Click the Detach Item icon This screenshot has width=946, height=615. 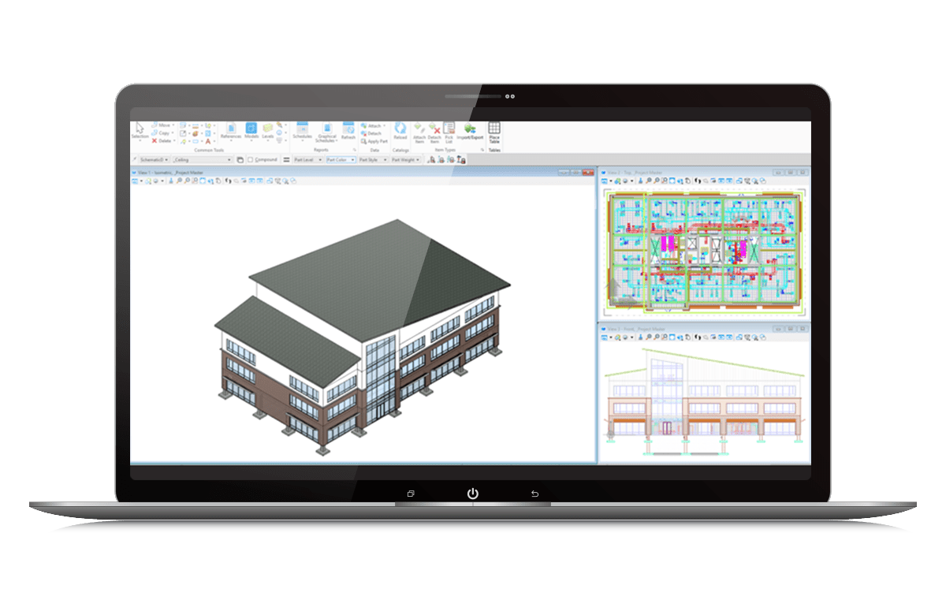tap(434, 132)
